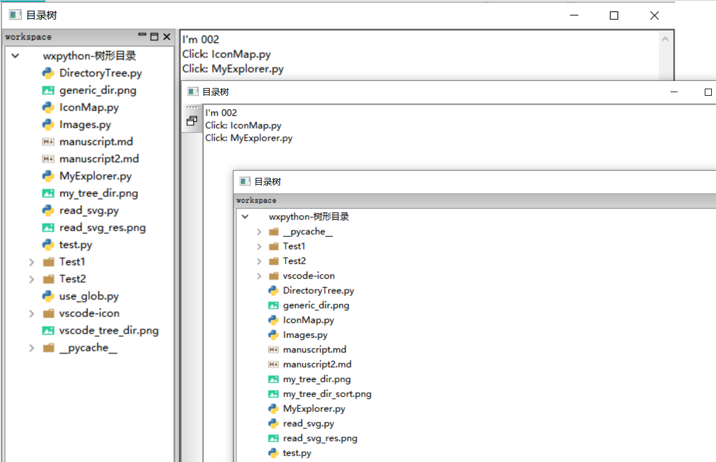Viewport: 716px width, 462px height.
Task: Expand vscode-icon folder in front window
Action: 259,276
